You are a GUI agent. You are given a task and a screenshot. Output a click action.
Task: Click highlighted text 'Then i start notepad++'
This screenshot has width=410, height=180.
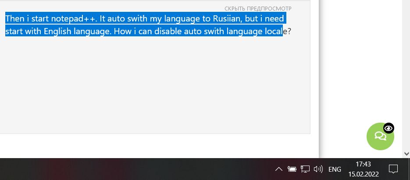[x=51, y=19]
